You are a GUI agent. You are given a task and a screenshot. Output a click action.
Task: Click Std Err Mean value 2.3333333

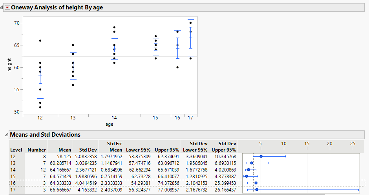(x=111, y=183)
